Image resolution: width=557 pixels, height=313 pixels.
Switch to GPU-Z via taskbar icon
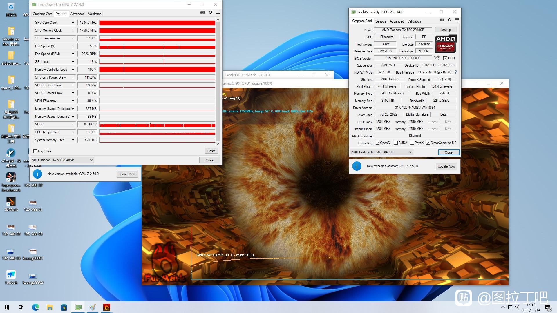click(x=78, y=307)
